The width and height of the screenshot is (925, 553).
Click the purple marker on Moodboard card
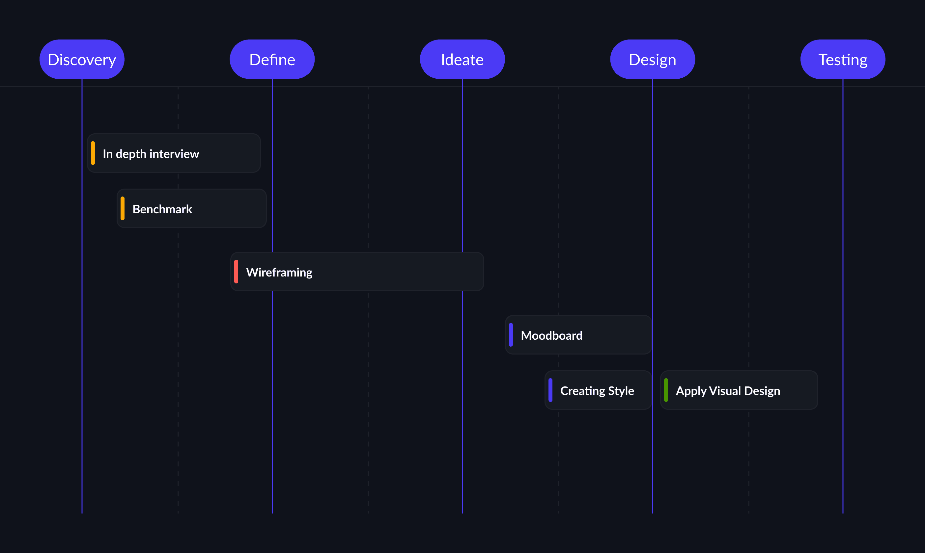pyautogui.click(x=511, y=335)
